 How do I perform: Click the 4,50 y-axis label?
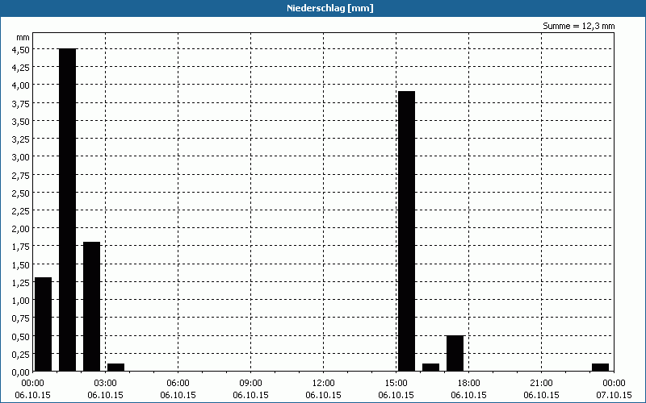pos(21,49)
